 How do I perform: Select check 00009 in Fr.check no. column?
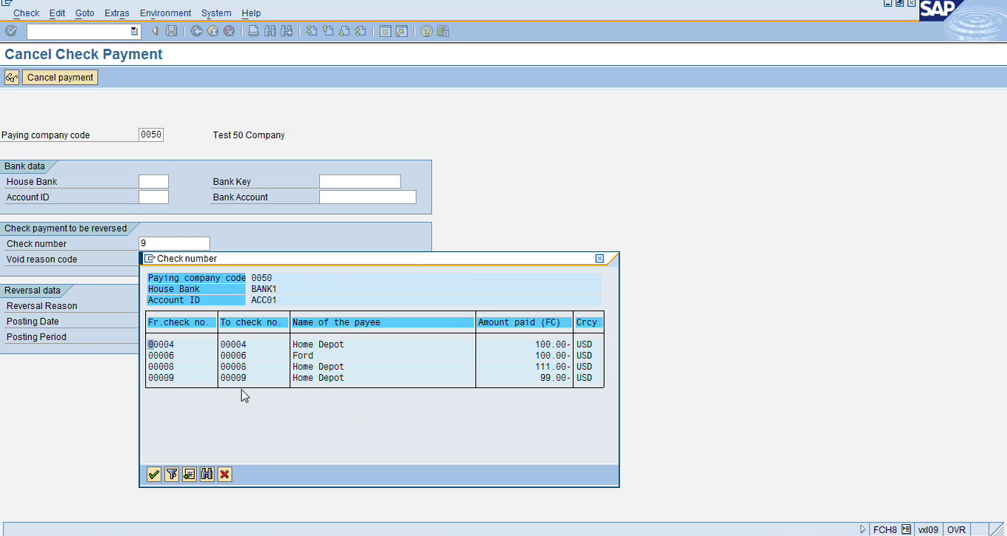(161, 378)
